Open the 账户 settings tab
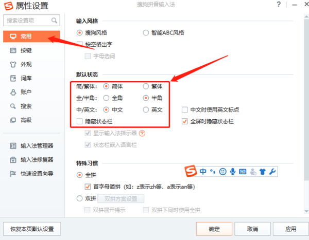This screenshot has height=240, width=309. [x=31, y=92]
